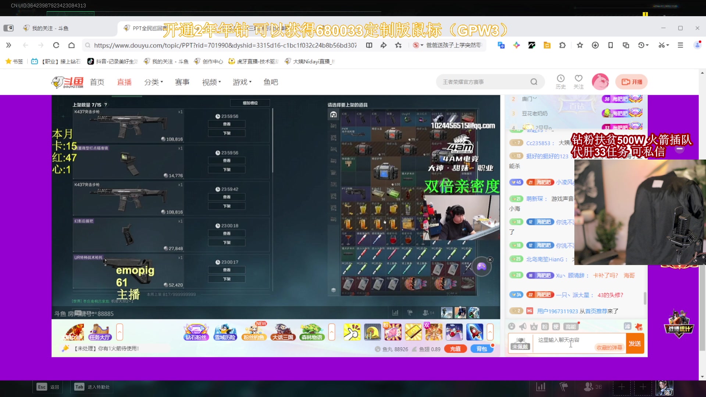Viewport: 706px width, 397px height.
Task: Expand the 视频 video dropdown
Action: (x=211, y=82)
